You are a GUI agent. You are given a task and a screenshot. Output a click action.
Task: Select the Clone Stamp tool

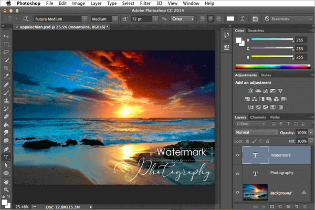coord(6,100)
